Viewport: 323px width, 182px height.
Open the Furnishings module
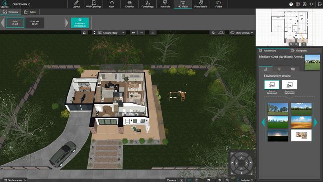point(147,4)
